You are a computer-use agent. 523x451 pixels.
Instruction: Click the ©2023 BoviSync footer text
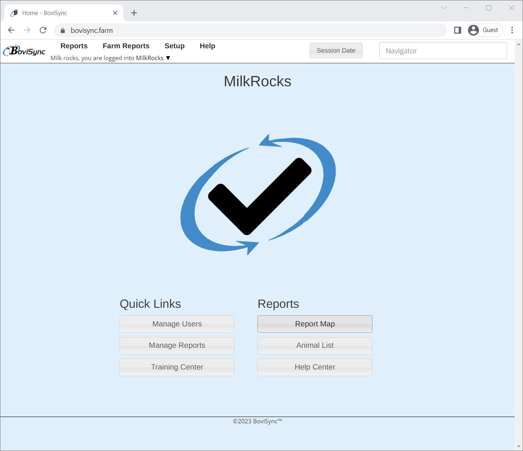(x=258, y=421)
